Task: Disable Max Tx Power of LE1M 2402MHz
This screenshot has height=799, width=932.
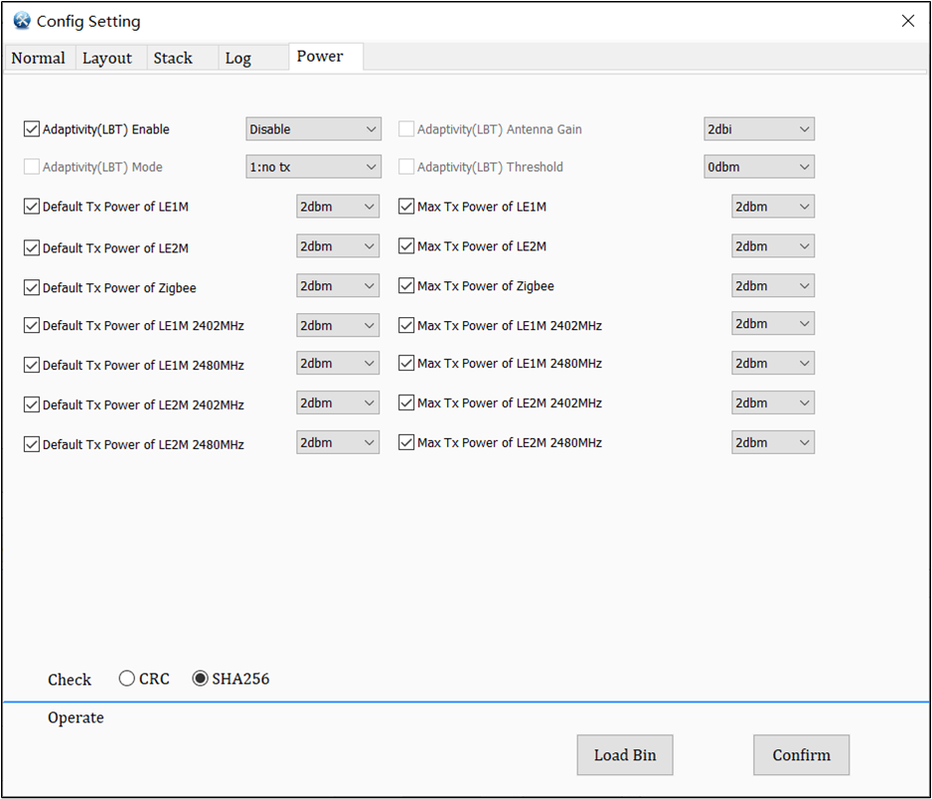Action: point(406,325)
